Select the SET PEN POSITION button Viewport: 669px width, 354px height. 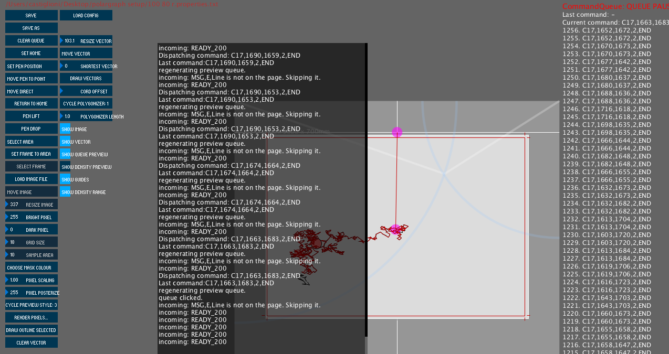(31, 66)
